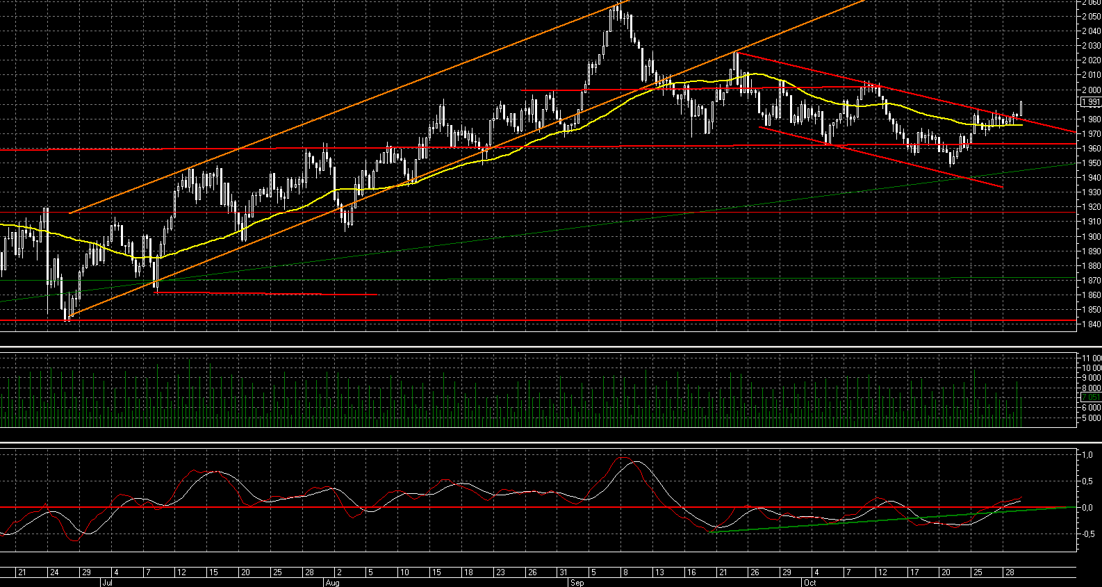Click the 2 020 price axis label
Screen dimensions: 1102x587
1092,60
